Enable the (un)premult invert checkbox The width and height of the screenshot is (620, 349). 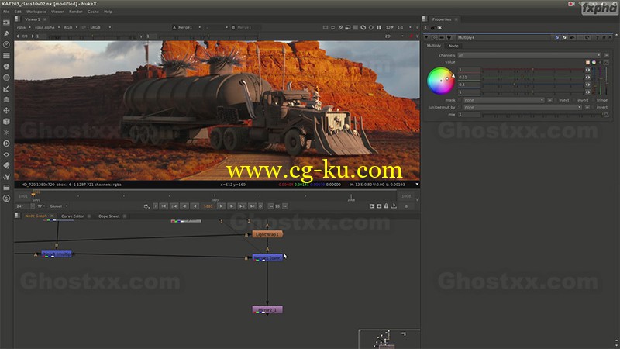click(x=593, y=107)
